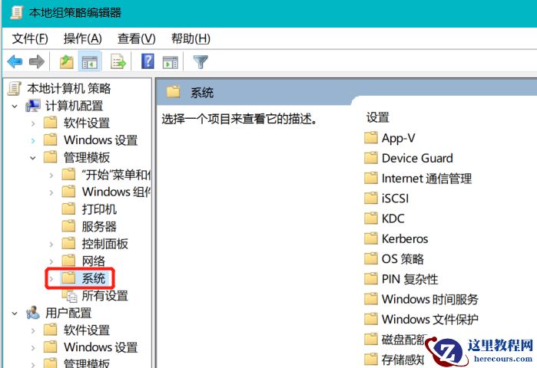This screenshot has height=368, width=537.
Task: Click the Forward arrow toolbar icon
Action: click(x=37, y=62)
